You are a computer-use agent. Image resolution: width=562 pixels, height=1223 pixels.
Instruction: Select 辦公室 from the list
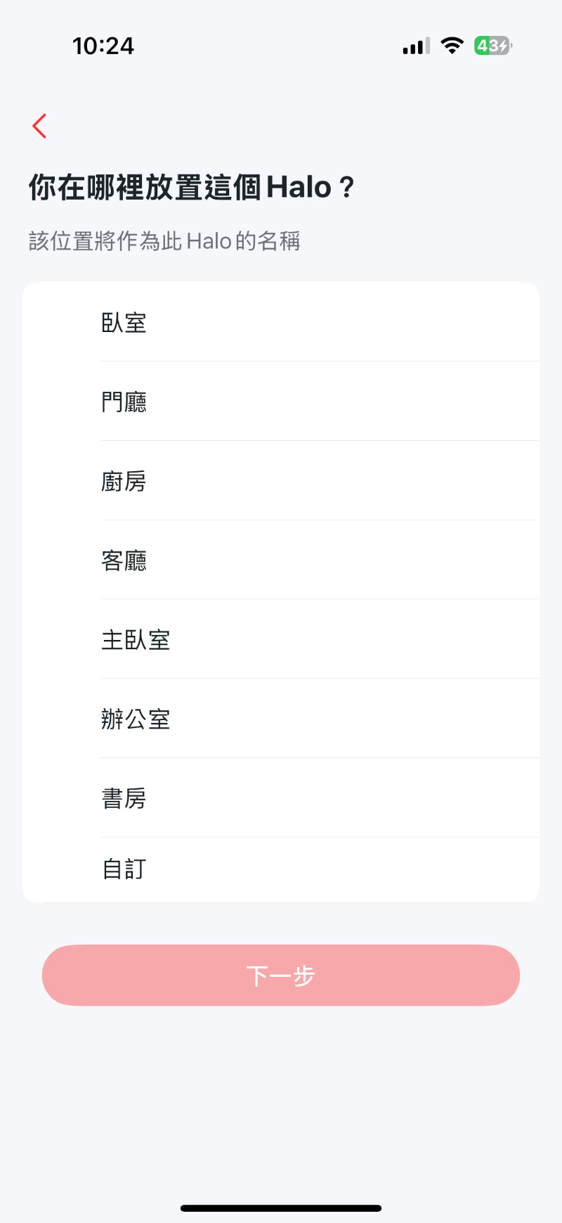(136, 719)
